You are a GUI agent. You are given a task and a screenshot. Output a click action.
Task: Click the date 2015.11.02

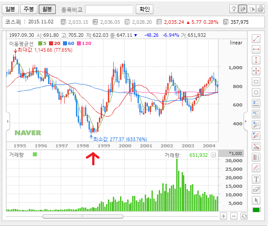coord(41,22)
